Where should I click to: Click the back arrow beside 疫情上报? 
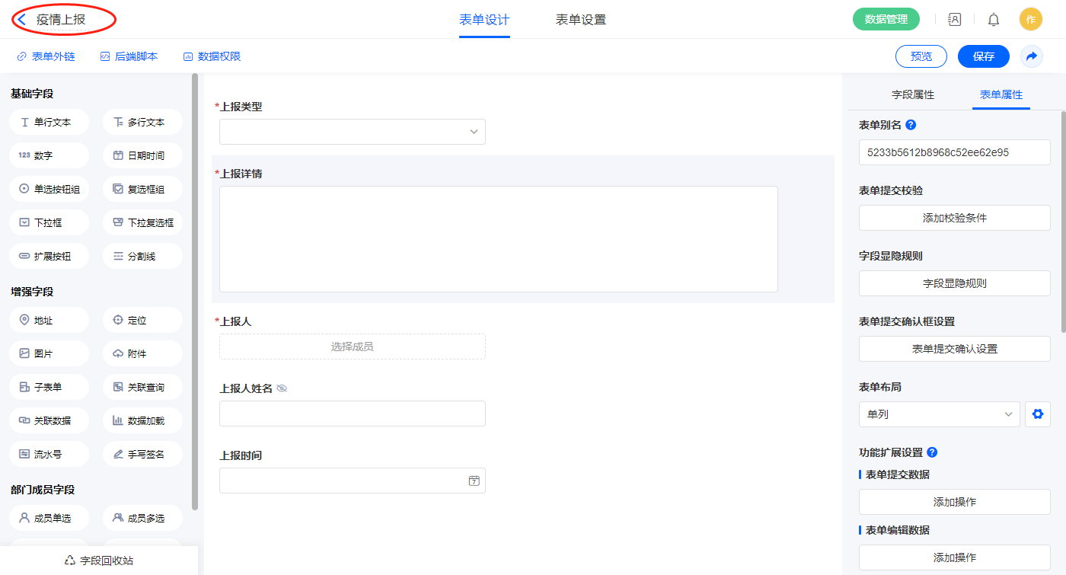[22, 20]
